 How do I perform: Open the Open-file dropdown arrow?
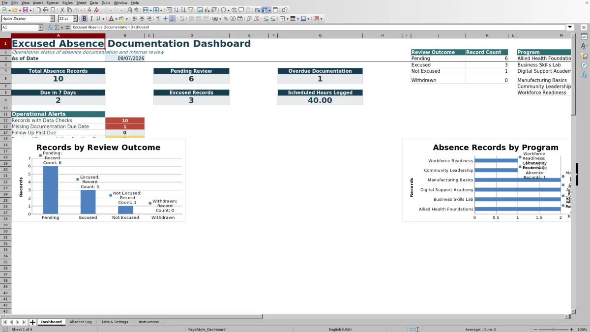coord(20,10)
